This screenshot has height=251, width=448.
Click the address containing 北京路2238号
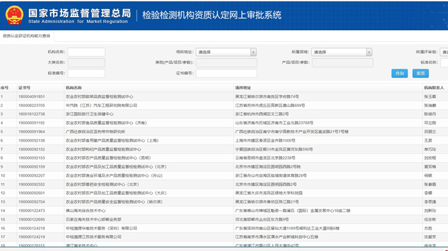(x=266, y=158)
